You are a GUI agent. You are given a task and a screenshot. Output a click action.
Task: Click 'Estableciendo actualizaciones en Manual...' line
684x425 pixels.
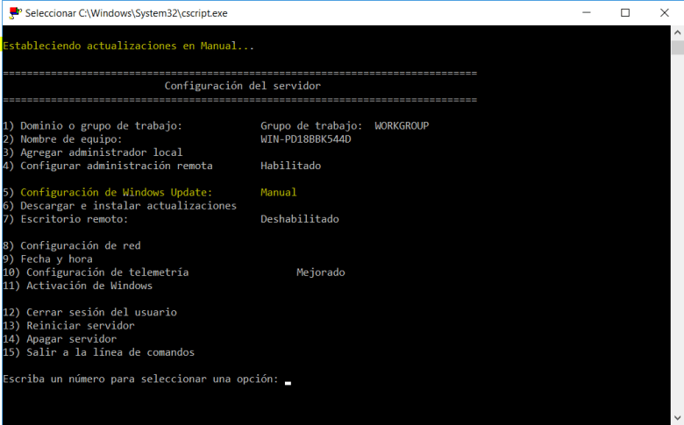128,46
